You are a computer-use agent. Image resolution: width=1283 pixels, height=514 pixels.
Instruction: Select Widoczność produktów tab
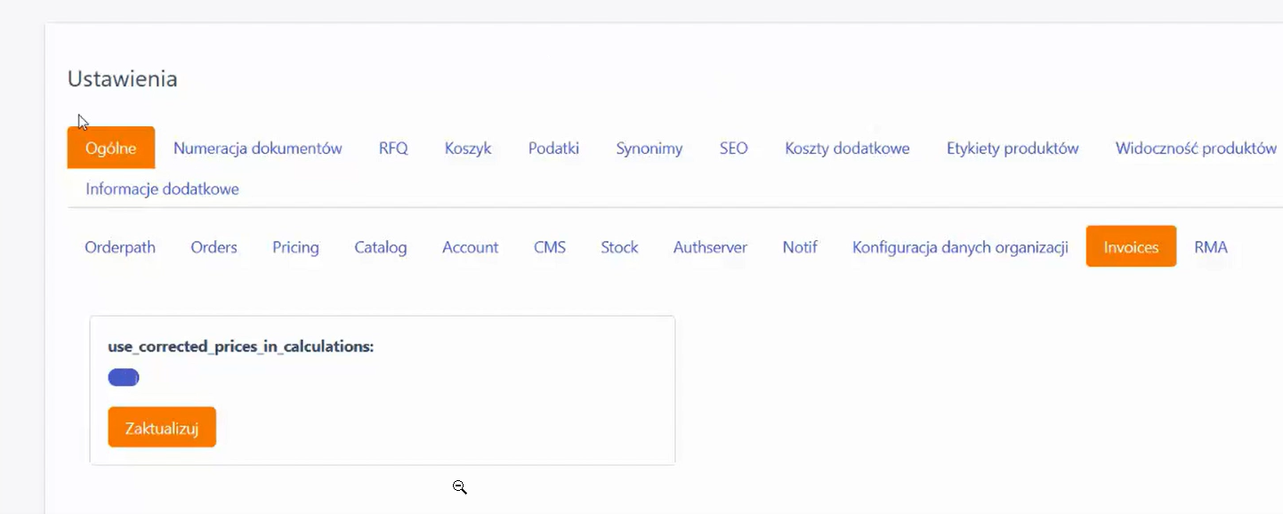coord(1196,148)
